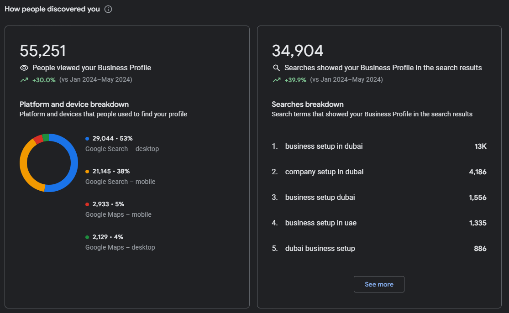Select the 'company setup in dubai' search term
509x313 pixels.
tap(324, 172)
